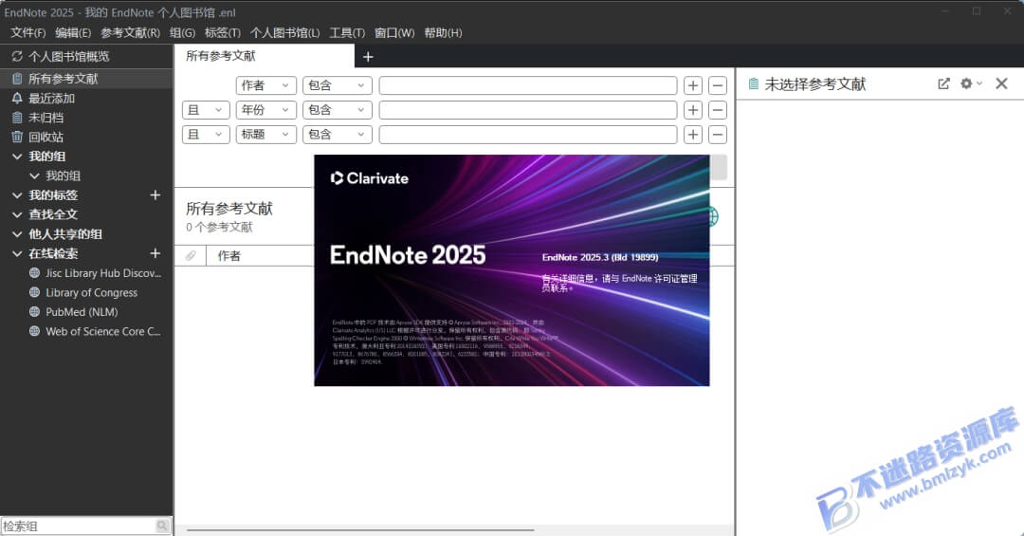Collapse the 我的组 section chevron

[x=17, y=157]
